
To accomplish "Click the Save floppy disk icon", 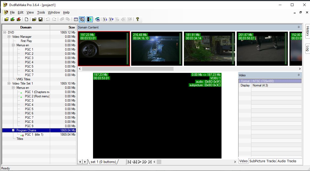I will (x=41, y=19).
